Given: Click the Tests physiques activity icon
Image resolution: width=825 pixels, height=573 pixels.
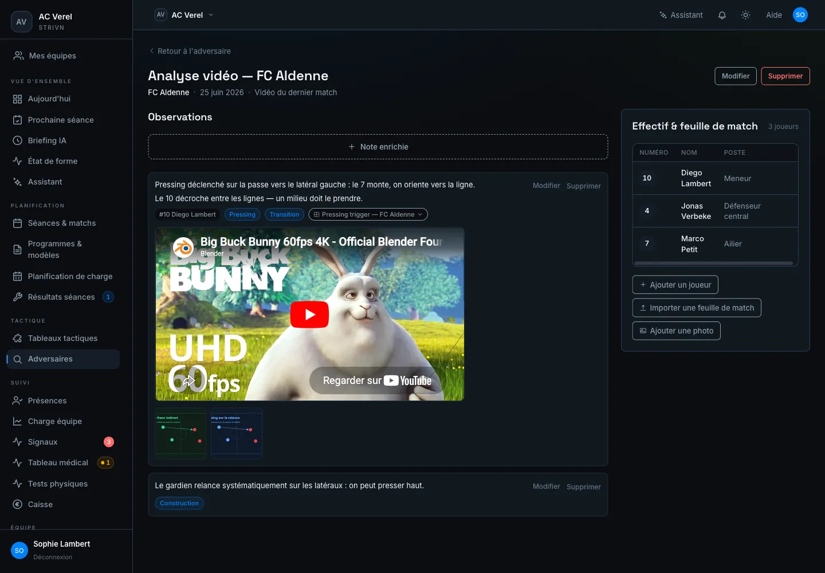Looking at the screenshot, I should (18, 484).
